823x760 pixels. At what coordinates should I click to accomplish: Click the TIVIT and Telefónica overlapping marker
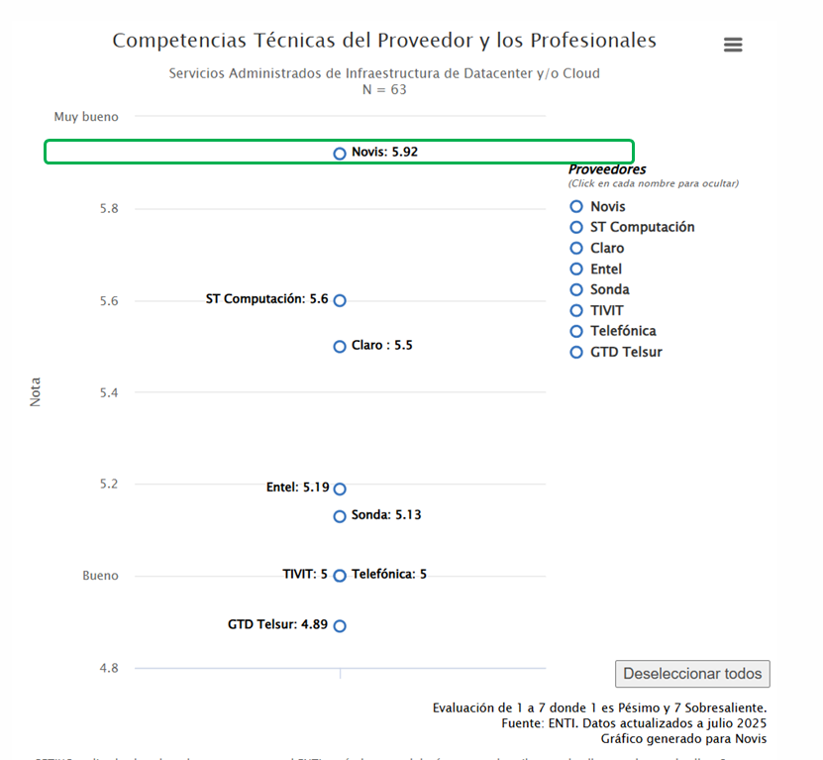click(340, 576)
